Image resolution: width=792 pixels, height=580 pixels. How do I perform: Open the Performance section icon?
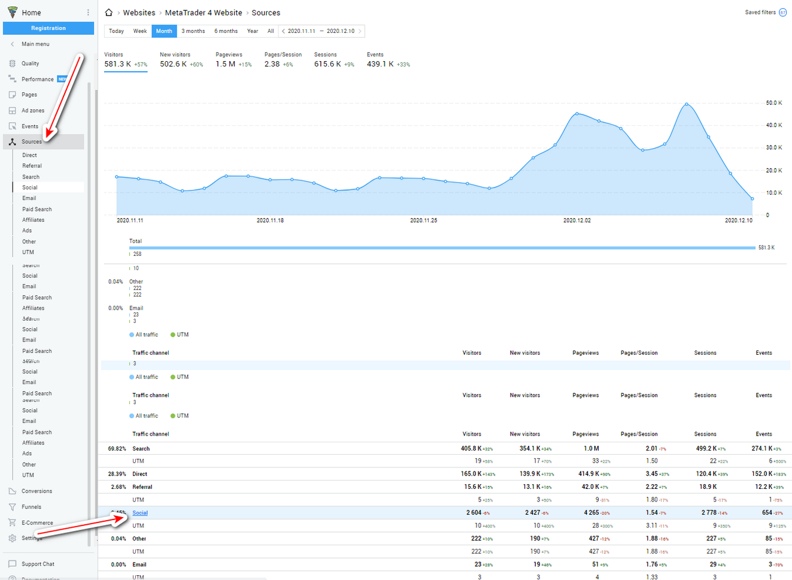12,79
